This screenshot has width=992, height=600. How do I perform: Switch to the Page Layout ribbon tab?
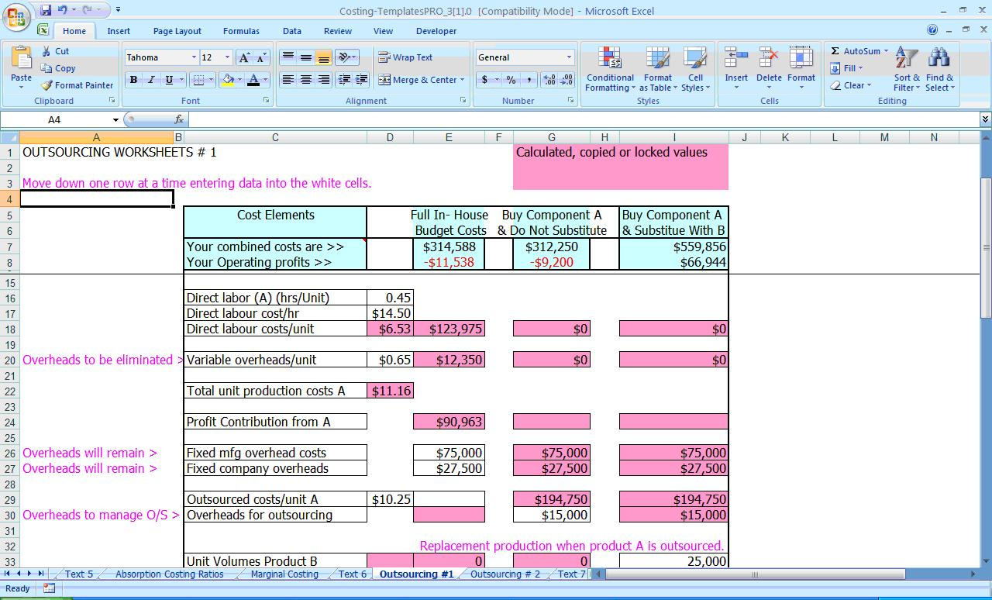(177, 31)
